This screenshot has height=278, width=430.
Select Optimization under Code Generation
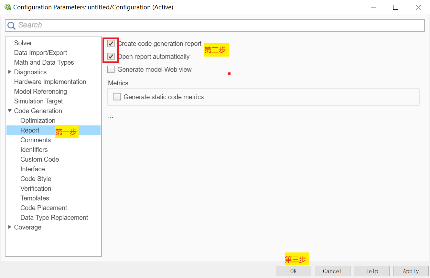coord(38,121)
